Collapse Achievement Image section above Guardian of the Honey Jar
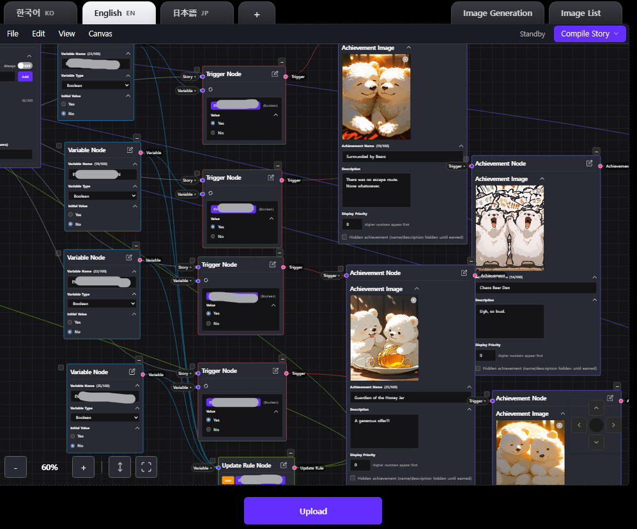This screenshot has height=529, width=637. [417, 288]
